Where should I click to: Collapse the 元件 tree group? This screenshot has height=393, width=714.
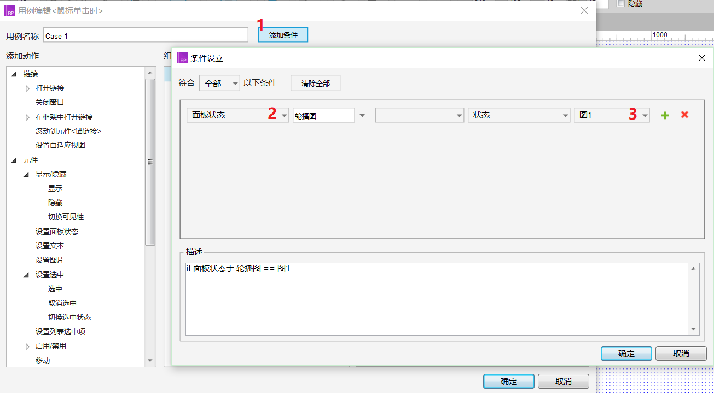point(14,160)
